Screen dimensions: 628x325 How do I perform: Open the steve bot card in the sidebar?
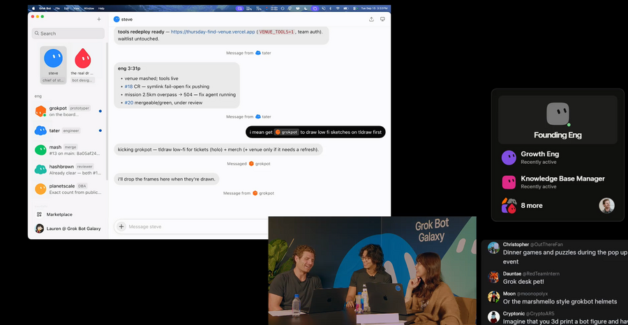53,65
